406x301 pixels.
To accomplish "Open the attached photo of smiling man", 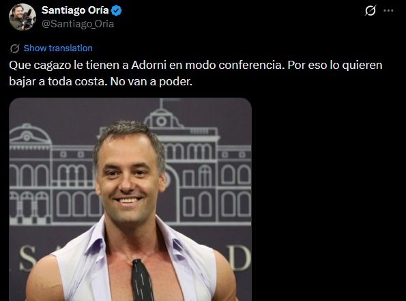I will coord(130,199).
